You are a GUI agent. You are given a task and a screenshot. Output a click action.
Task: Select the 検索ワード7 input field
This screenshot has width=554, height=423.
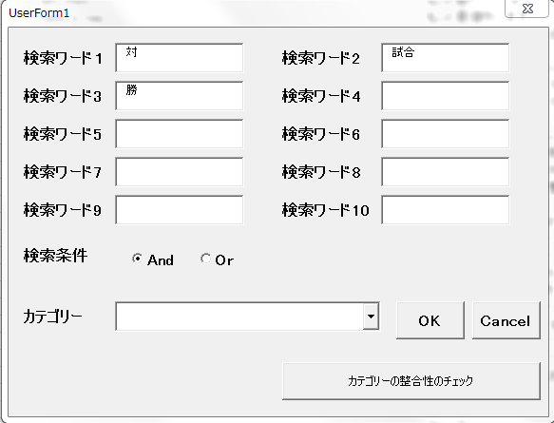click(180, 172)
